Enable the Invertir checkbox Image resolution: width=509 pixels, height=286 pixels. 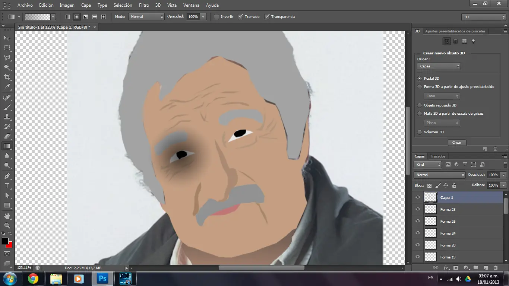(x=216, y=17)
